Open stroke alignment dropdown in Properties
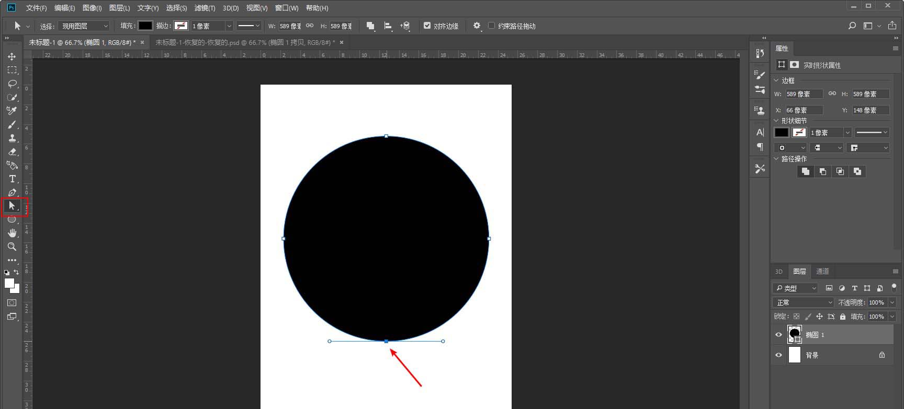Screen dimensions: 904x409 point(790,148)
